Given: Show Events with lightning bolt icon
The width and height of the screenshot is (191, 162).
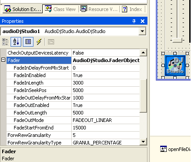Looking at the screenshot, I should click(39, 42).
